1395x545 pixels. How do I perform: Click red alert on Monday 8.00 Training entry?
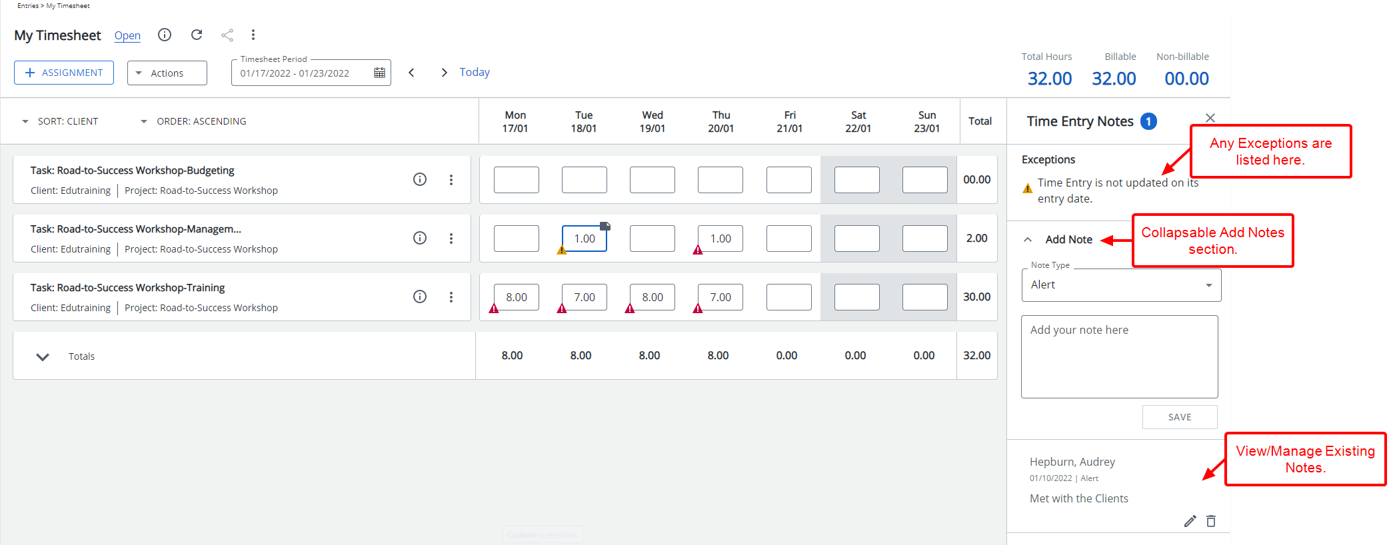[x=494, y=308]
